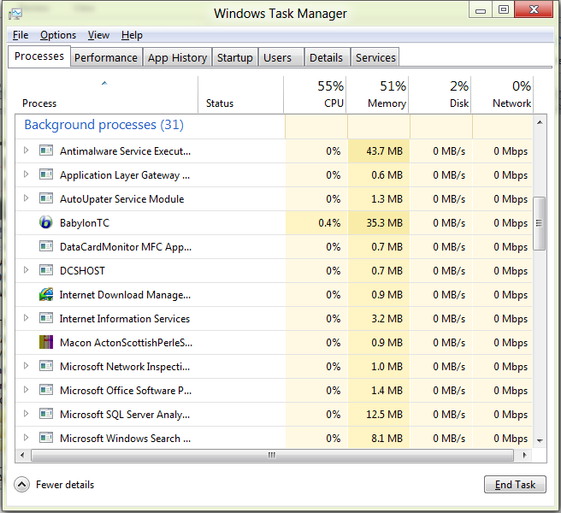This screenshot has height=513, width=561.
Task: Open the File menu
Action: 21,35
